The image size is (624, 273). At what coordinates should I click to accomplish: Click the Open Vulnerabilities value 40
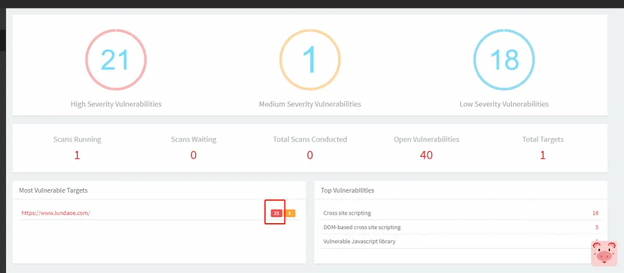click(426, 155)
